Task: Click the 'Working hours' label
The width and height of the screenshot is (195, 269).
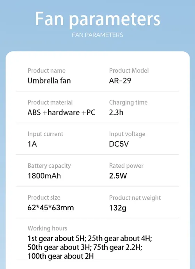Action: click(x=48, y=229)
